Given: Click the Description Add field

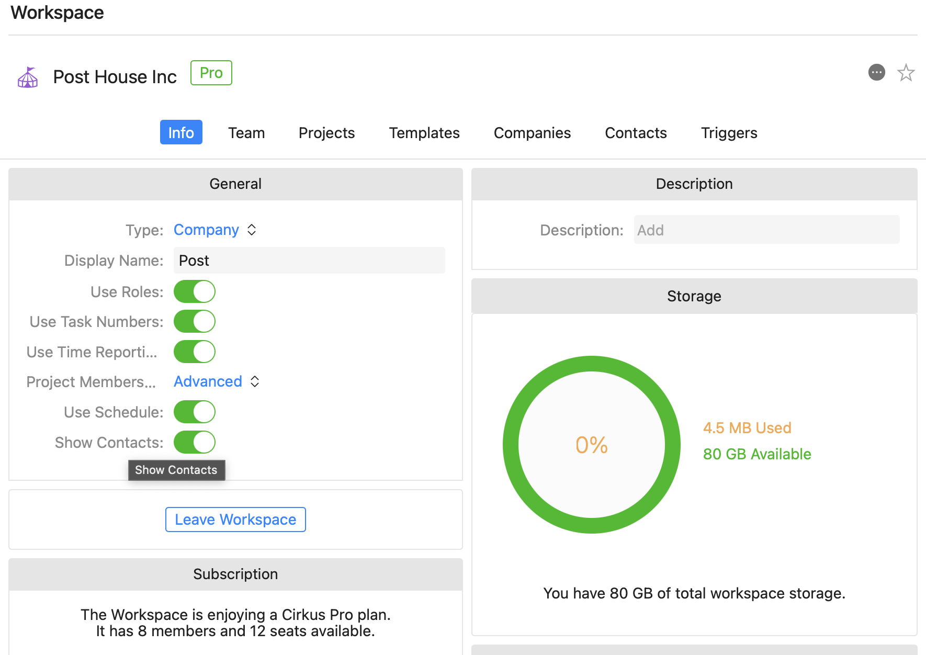Looking at the screenshot, I should tap(766, 230).
